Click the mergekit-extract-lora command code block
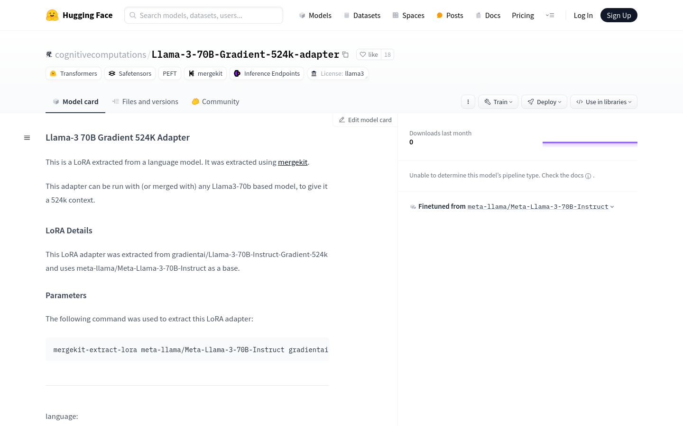The height and width of the screenshot is (426, 683). 187,349
